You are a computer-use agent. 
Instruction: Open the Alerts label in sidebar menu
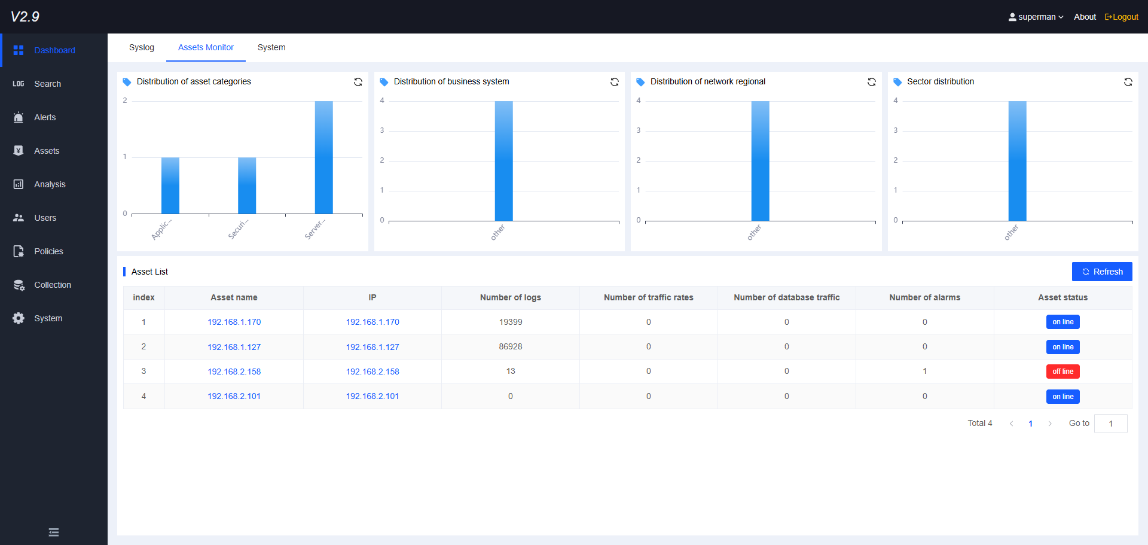point(45,117)
